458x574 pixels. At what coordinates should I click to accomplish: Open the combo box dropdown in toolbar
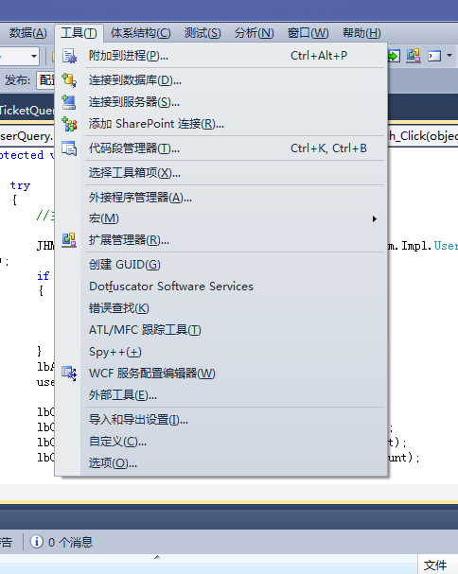coord(34,56)
